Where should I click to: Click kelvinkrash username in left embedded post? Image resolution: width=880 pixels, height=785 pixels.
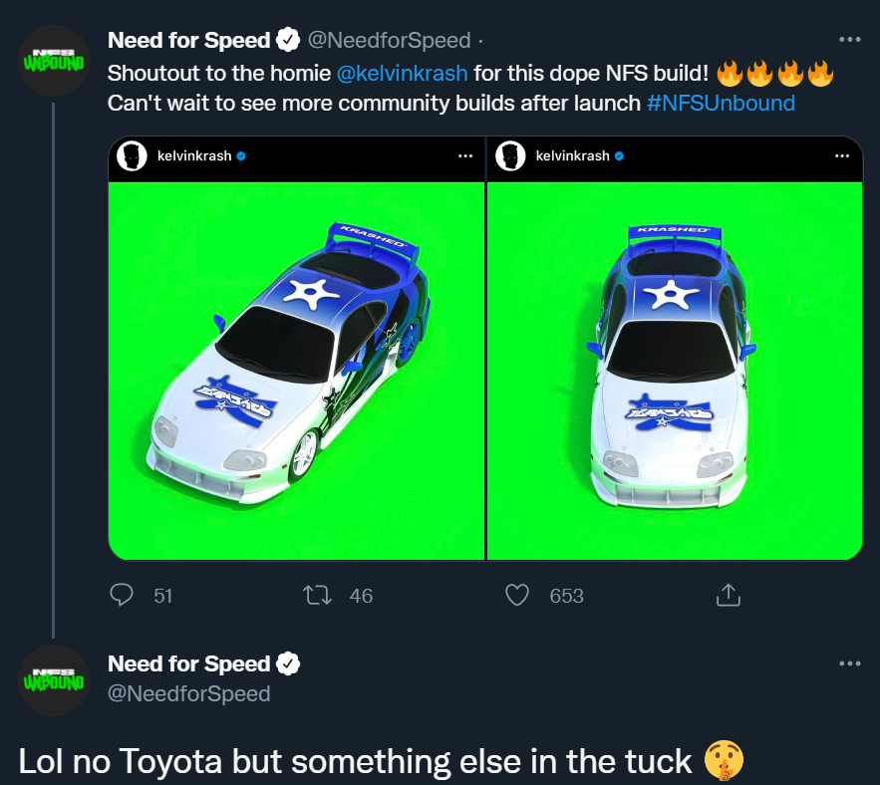(193, 156)
